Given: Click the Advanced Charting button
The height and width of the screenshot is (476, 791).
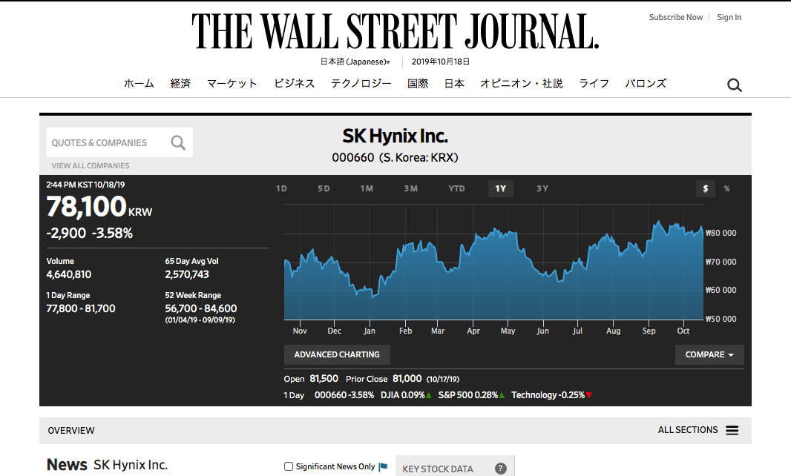Looking at the screenshot, I should (337, 354).
